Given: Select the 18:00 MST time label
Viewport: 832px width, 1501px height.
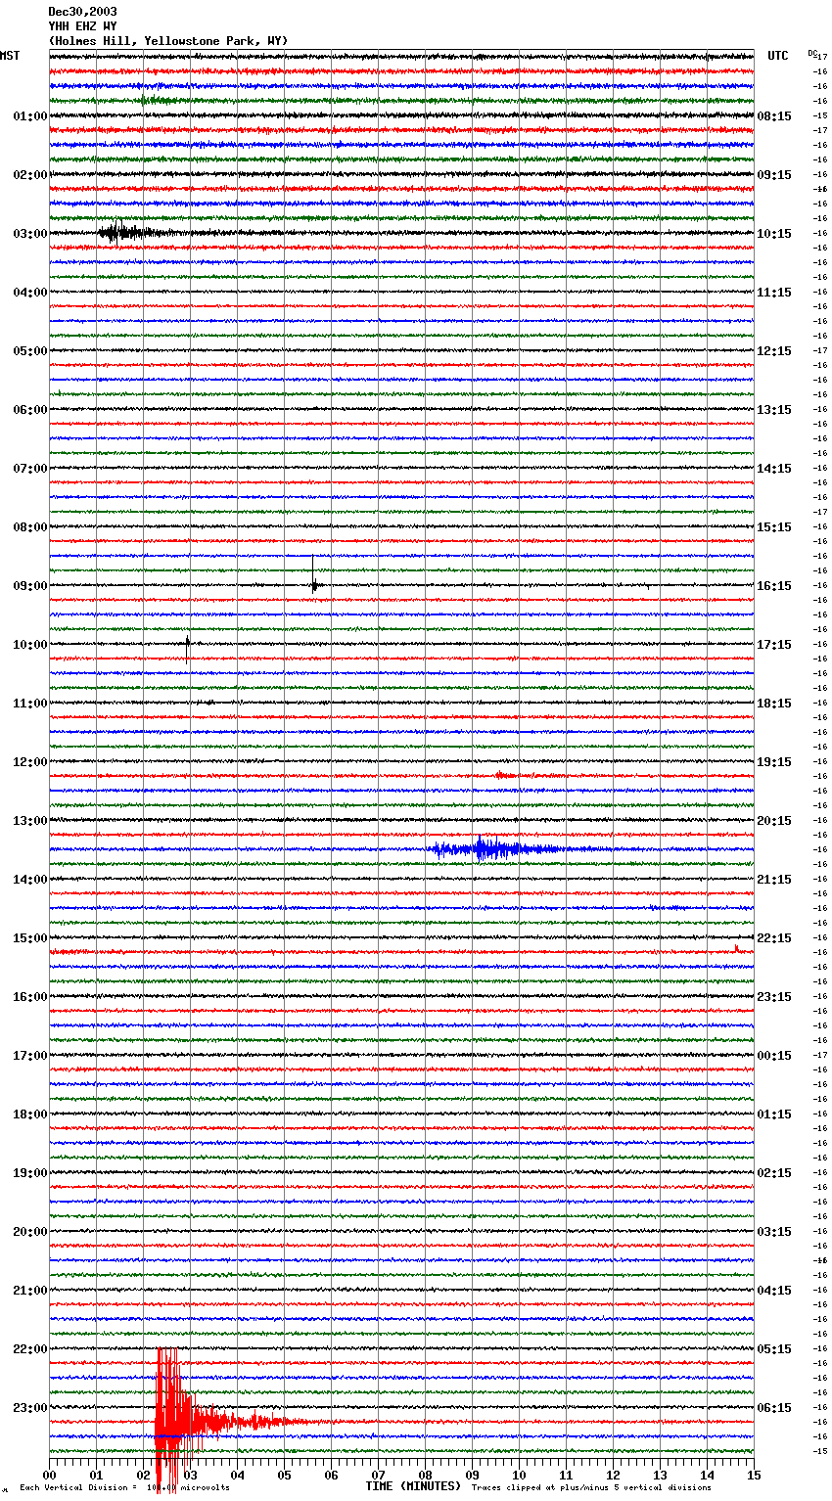Looking at the screenshot, I should coord(30,1114).
